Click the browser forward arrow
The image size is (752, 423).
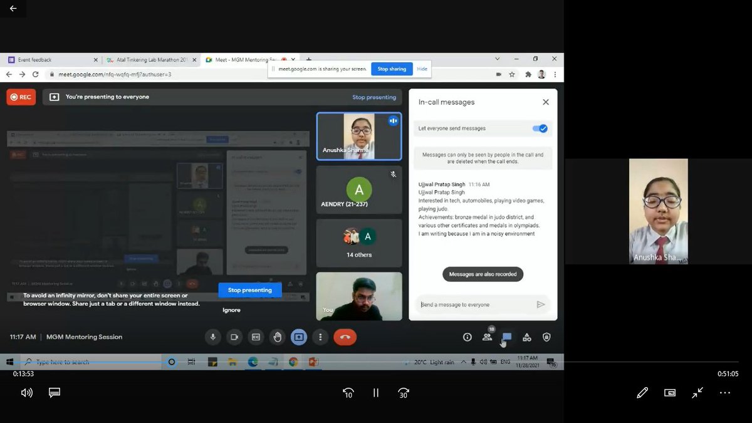click(x=23, y=74)
